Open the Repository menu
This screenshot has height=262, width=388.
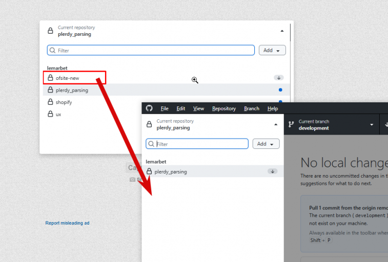[x=224, y=108]
